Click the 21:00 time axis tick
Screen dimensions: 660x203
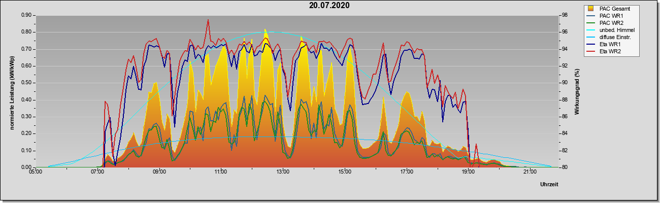click(530, 173)
